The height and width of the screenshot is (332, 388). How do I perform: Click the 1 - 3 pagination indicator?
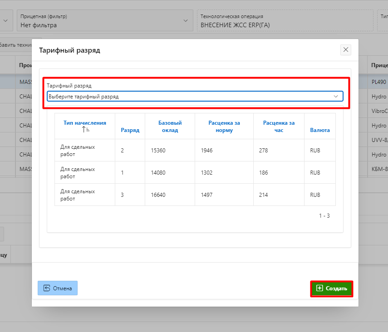(324, 216)
